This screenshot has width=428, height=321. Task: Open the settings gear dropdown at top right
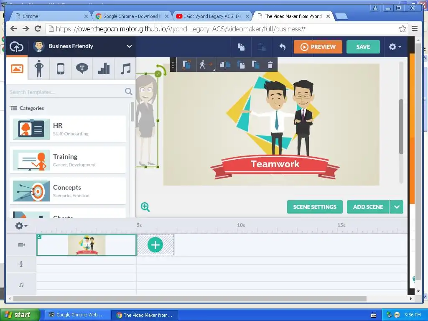pyautogui.click(x=395, y=47)
